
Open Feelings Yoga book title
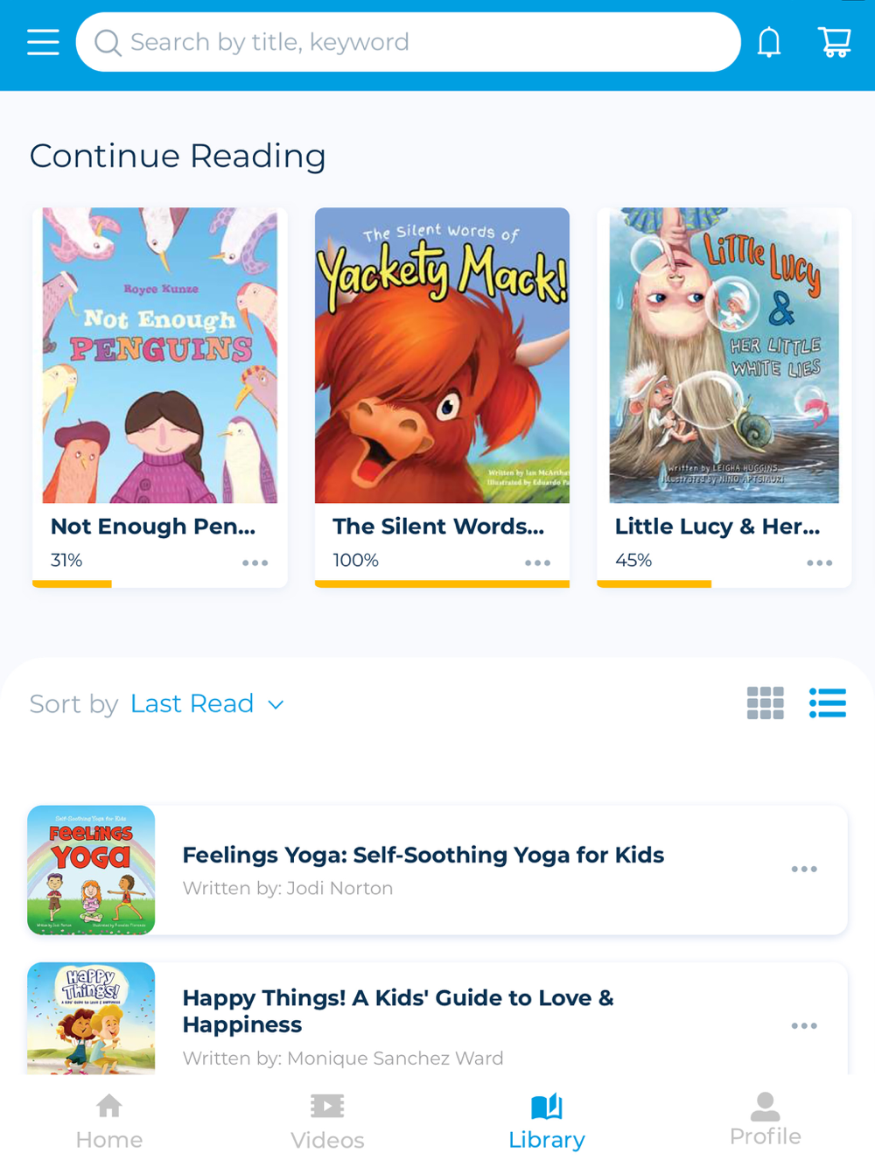423,855
